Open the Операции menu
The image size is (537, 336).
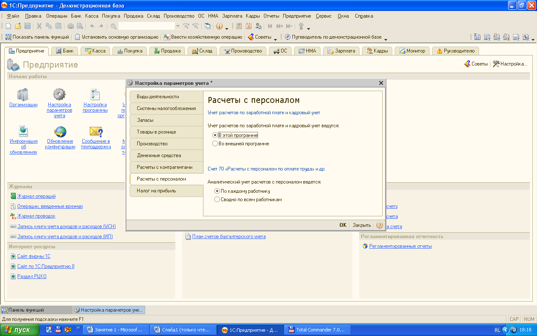coord(57,16)
